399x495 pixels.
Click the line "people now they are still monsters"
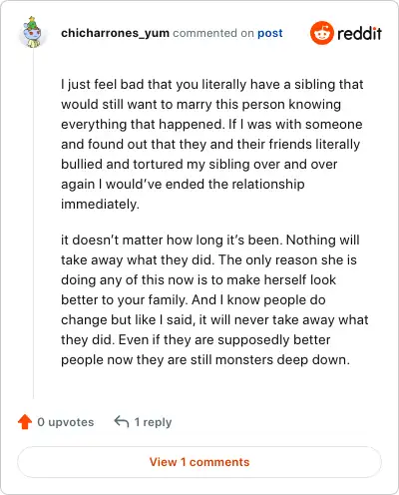pos(205,360)
